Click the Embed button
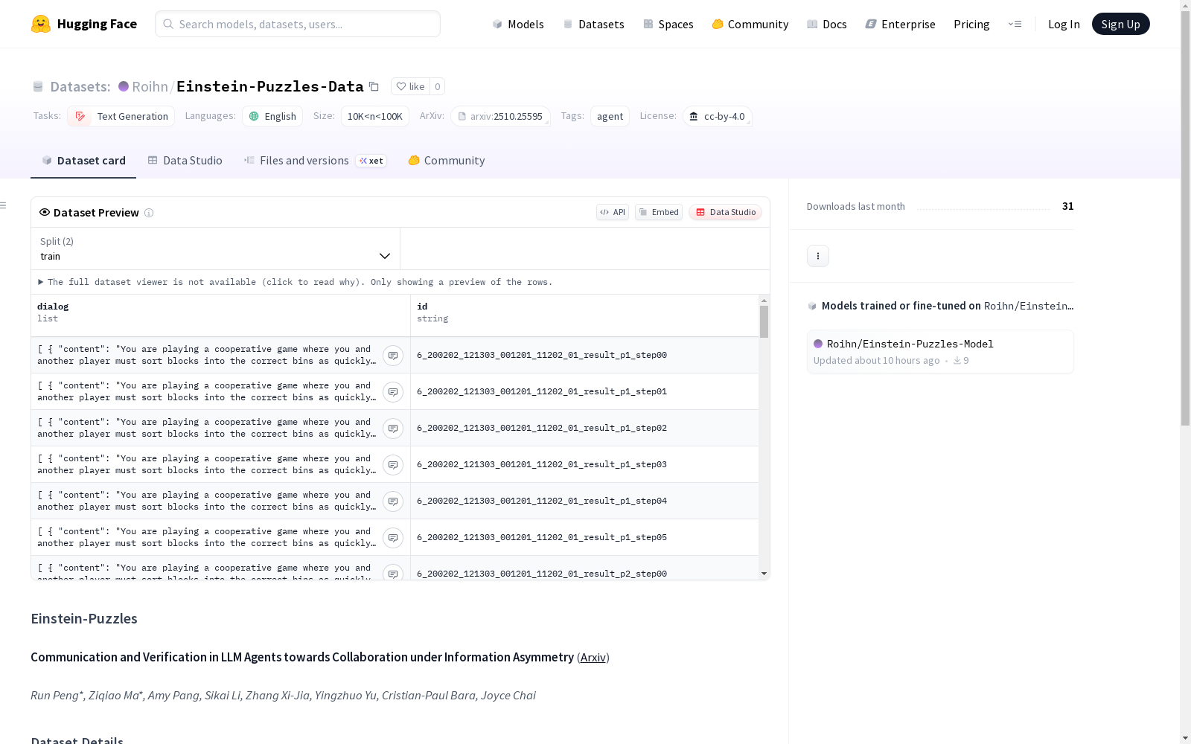Image resolution: width=1191 pixels, height=744 pixels. pos(659,212)
